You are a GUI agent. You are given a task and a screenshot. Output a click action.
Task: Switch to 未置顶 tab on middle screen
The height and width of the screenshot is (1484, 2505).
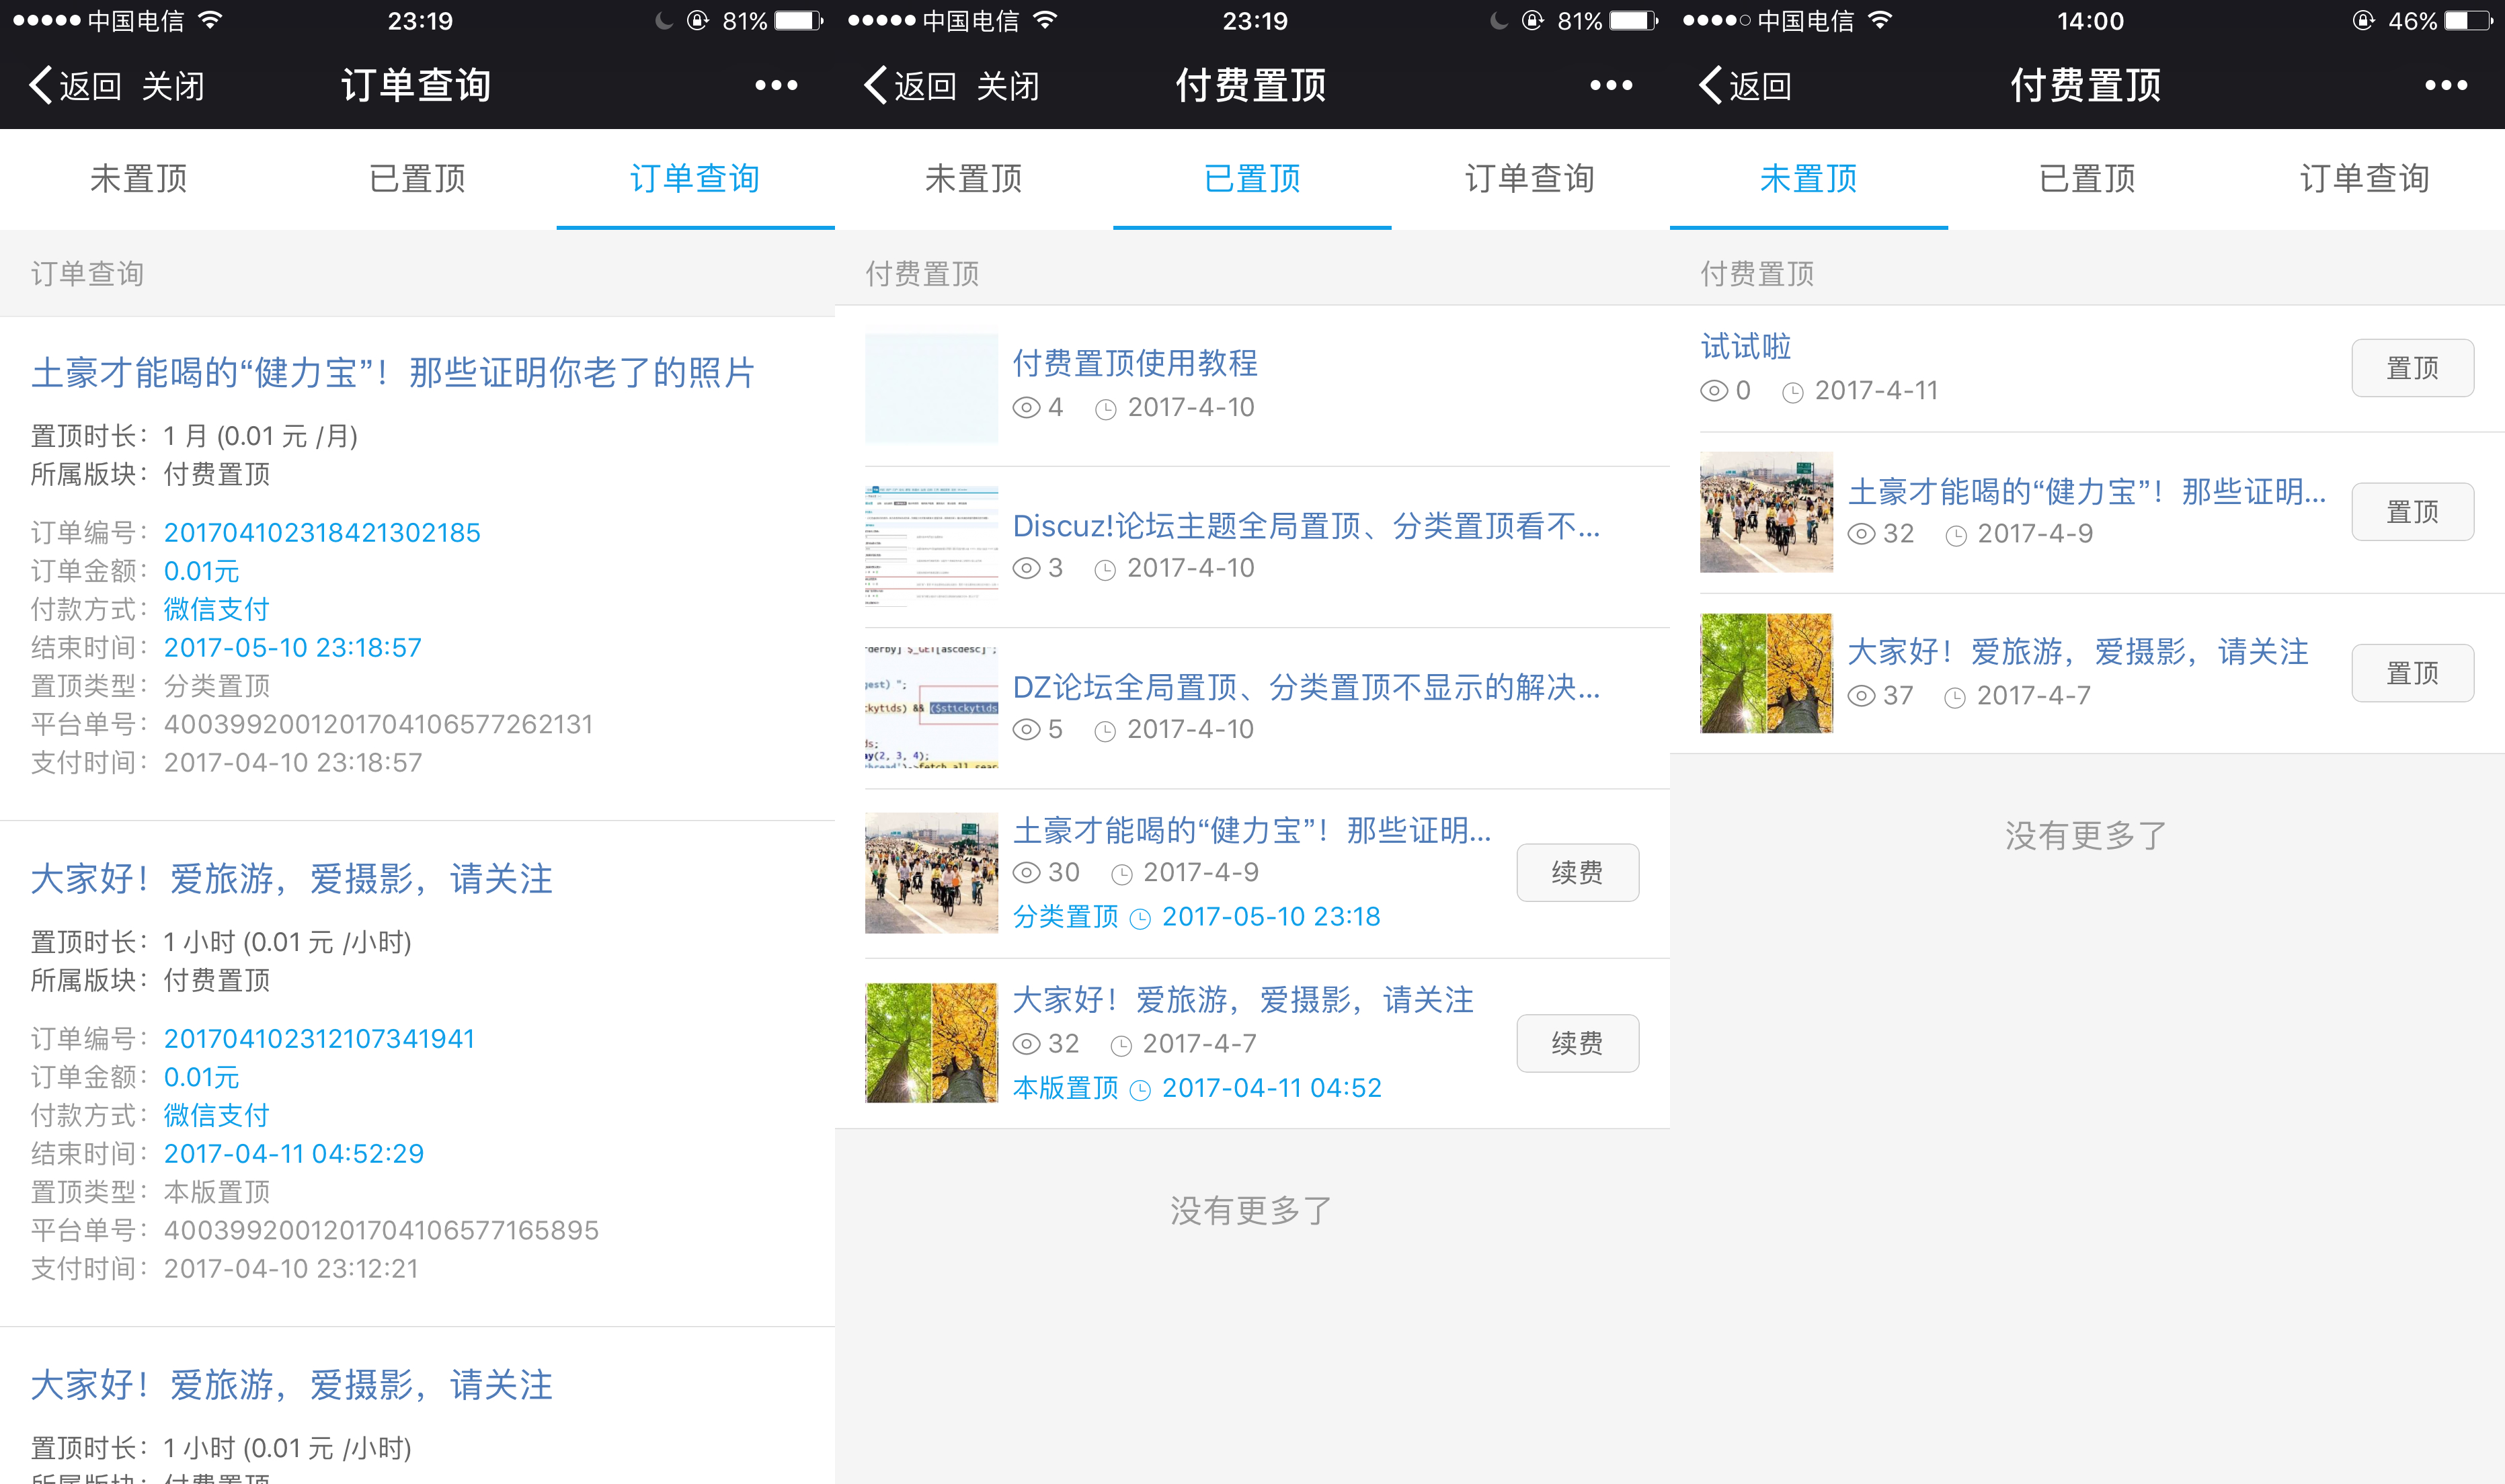pyautogui.click(x=974, y=179)
